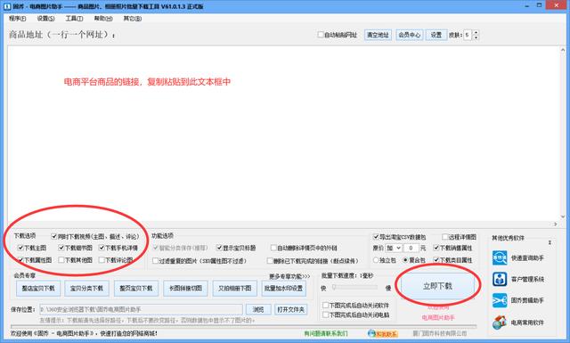The image size is (570, 343).
Task: Select 独立包 radio button
Action: coord(376,260)
